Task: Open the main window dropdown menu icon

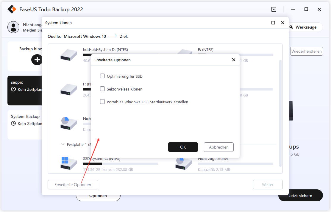Action: click(274, 9)
